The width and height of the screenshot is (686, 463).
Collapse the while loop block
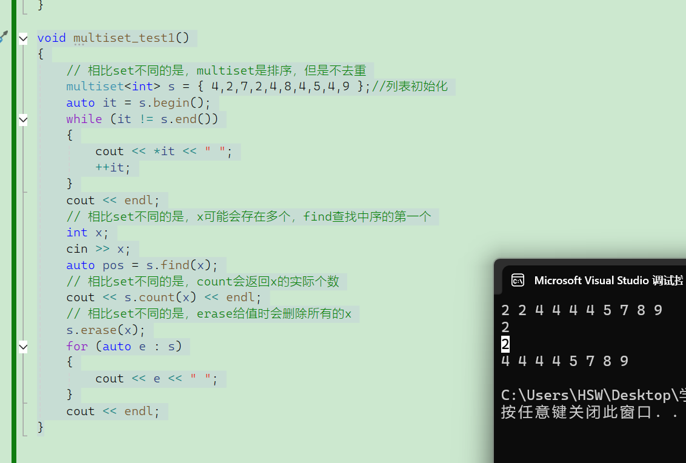click(x=23, y=119)
